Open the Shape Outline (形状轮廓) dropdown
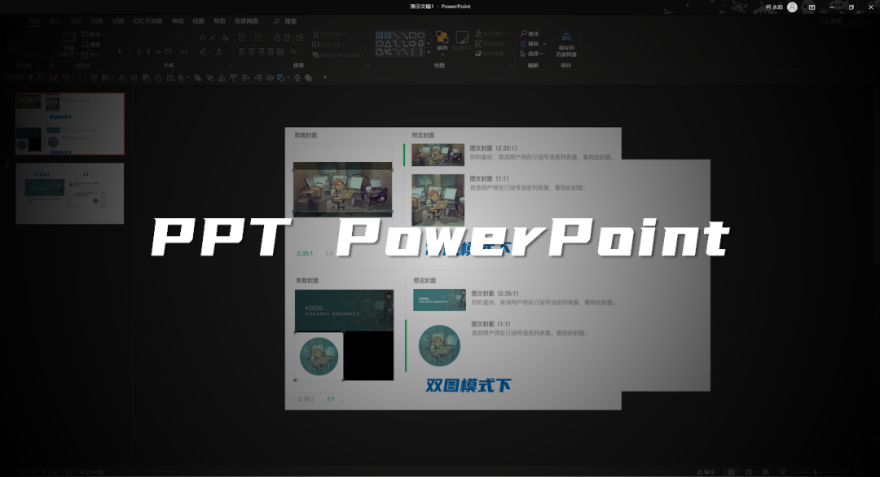Screen dimensions: 880x477 coord(490,44)
